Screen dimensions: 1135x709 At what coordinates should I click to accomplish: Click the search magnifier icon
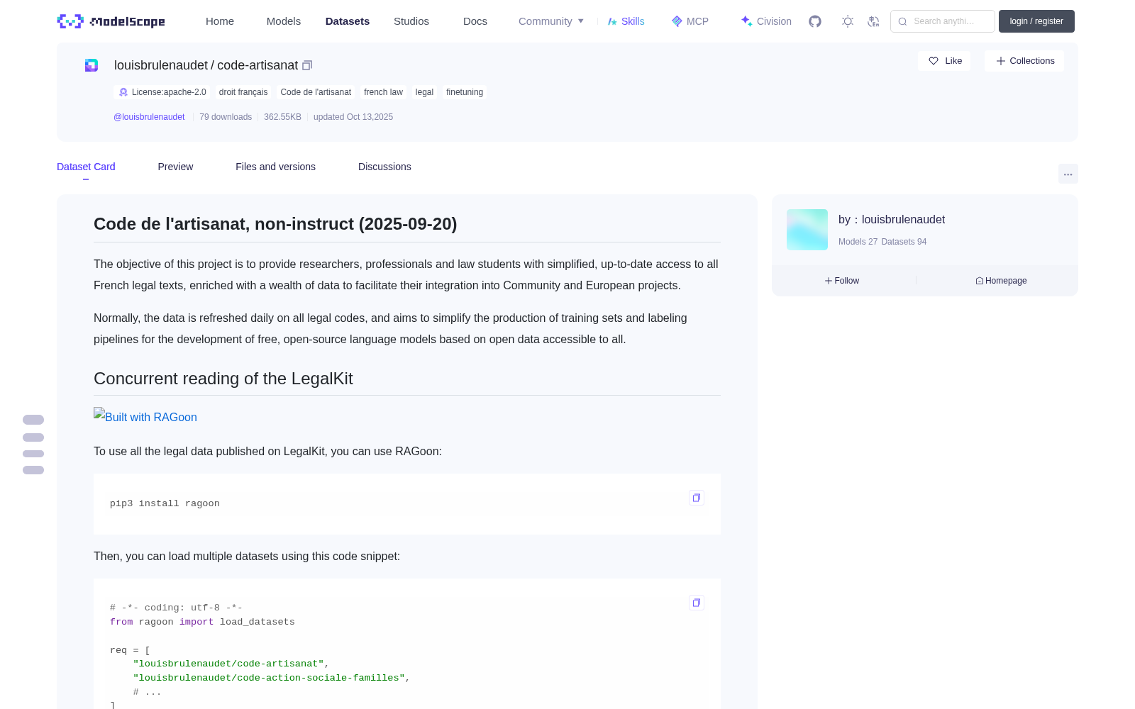pyautogui.click(x=903, y=21)
